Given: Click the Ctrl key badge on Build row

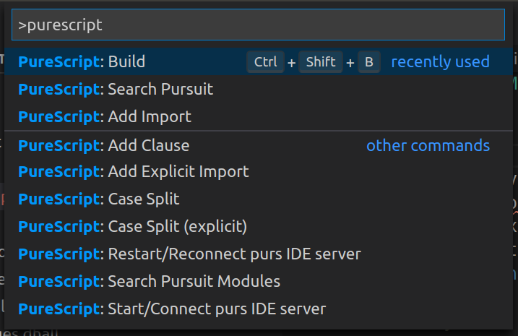Looking at the screenshot, I should (x=266, y=62).
